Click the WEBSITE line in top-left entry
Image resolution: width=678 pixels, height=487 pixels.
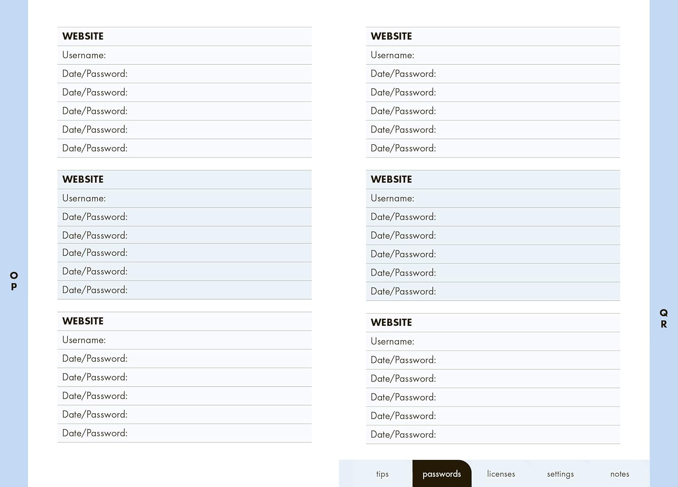coord(184,37)
